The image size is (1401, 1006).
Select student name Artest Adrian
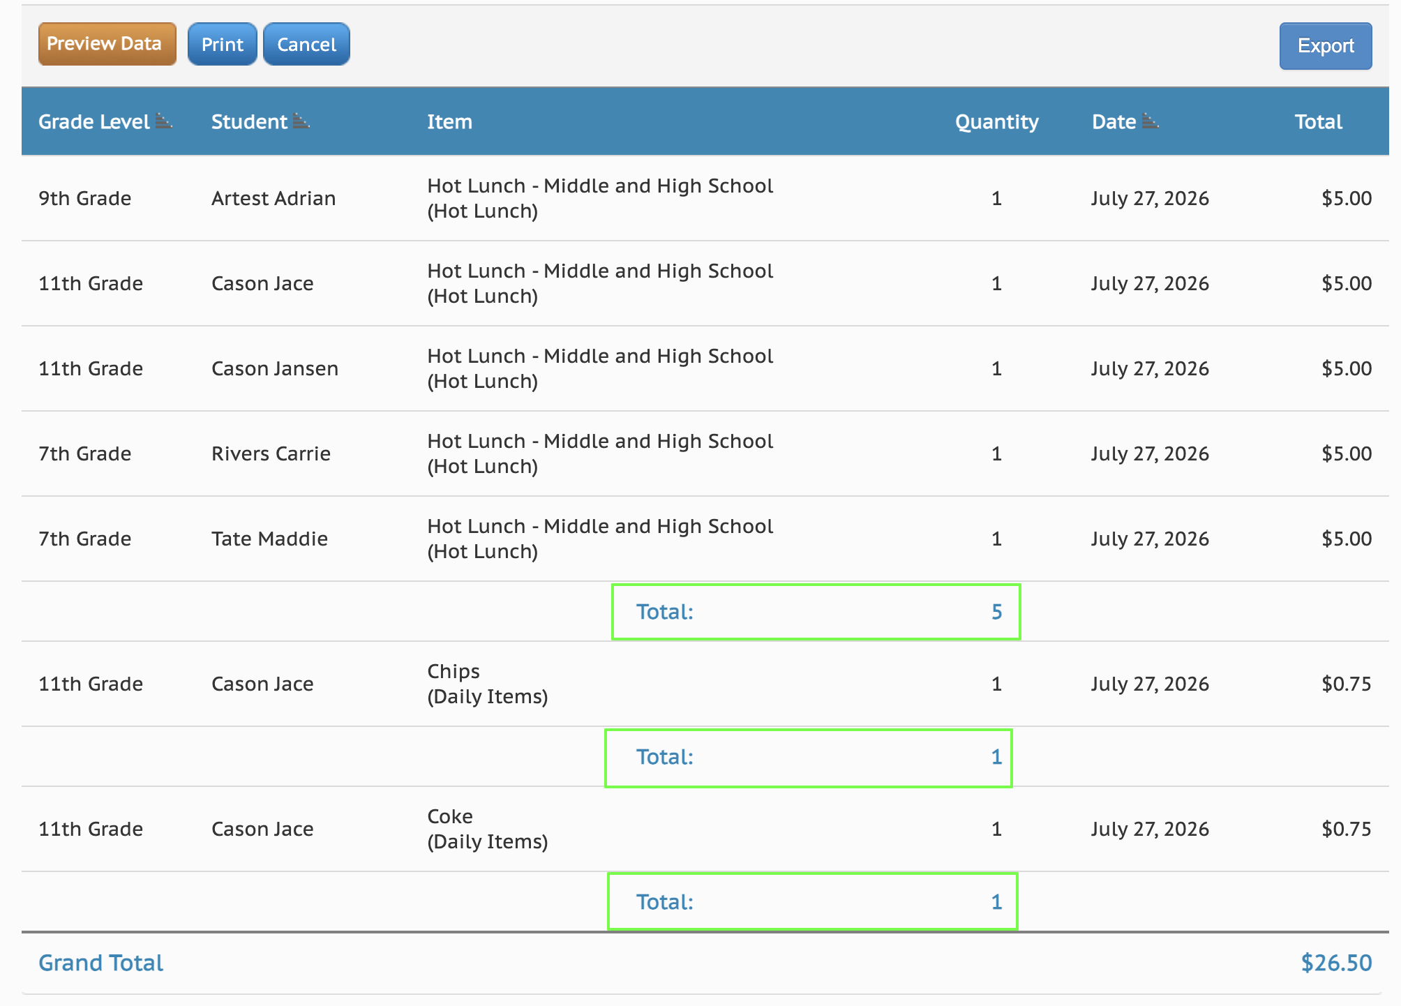coord(274,198)
